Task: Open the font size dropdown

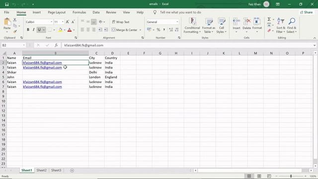Action: [x=63, y=22]
